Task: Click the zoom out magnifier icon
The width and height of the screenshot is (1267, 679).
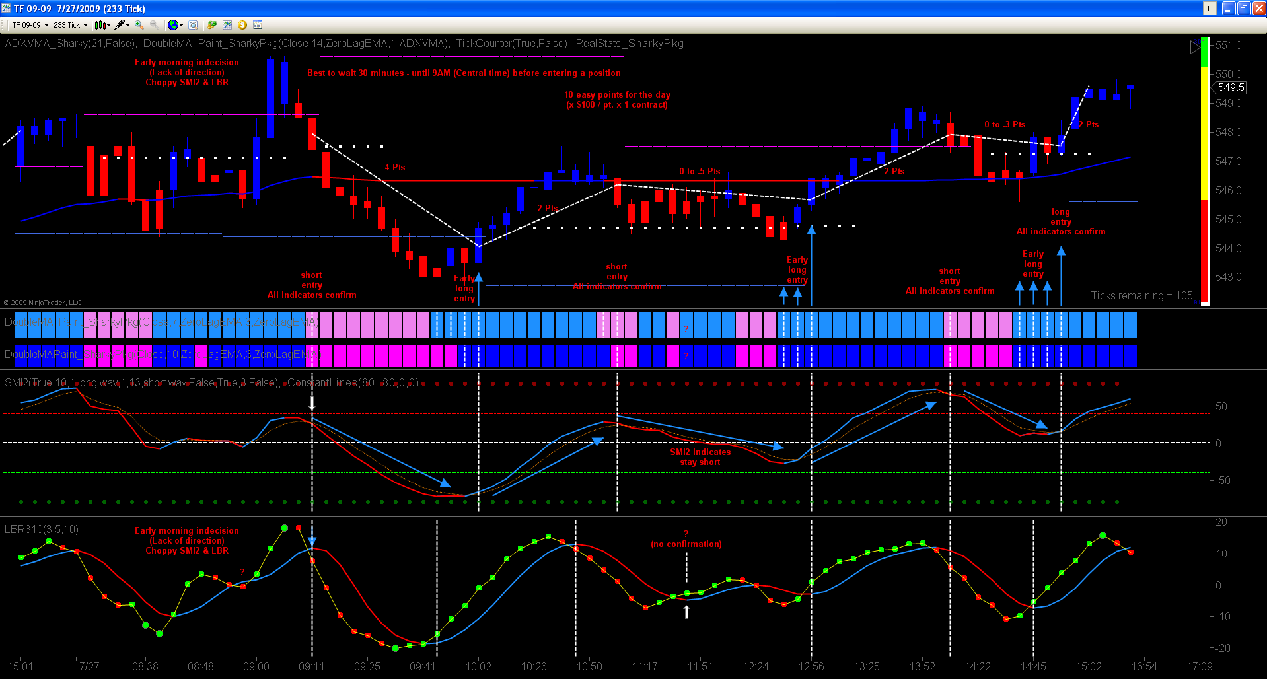Action: (x=154, y=25)
